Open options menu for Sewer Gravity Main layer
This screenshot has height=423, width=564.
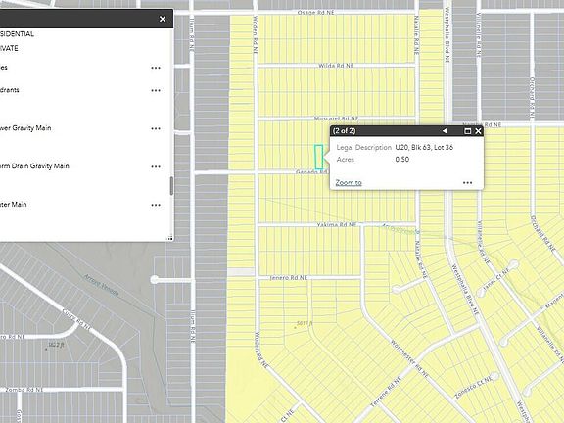point(156,128)
